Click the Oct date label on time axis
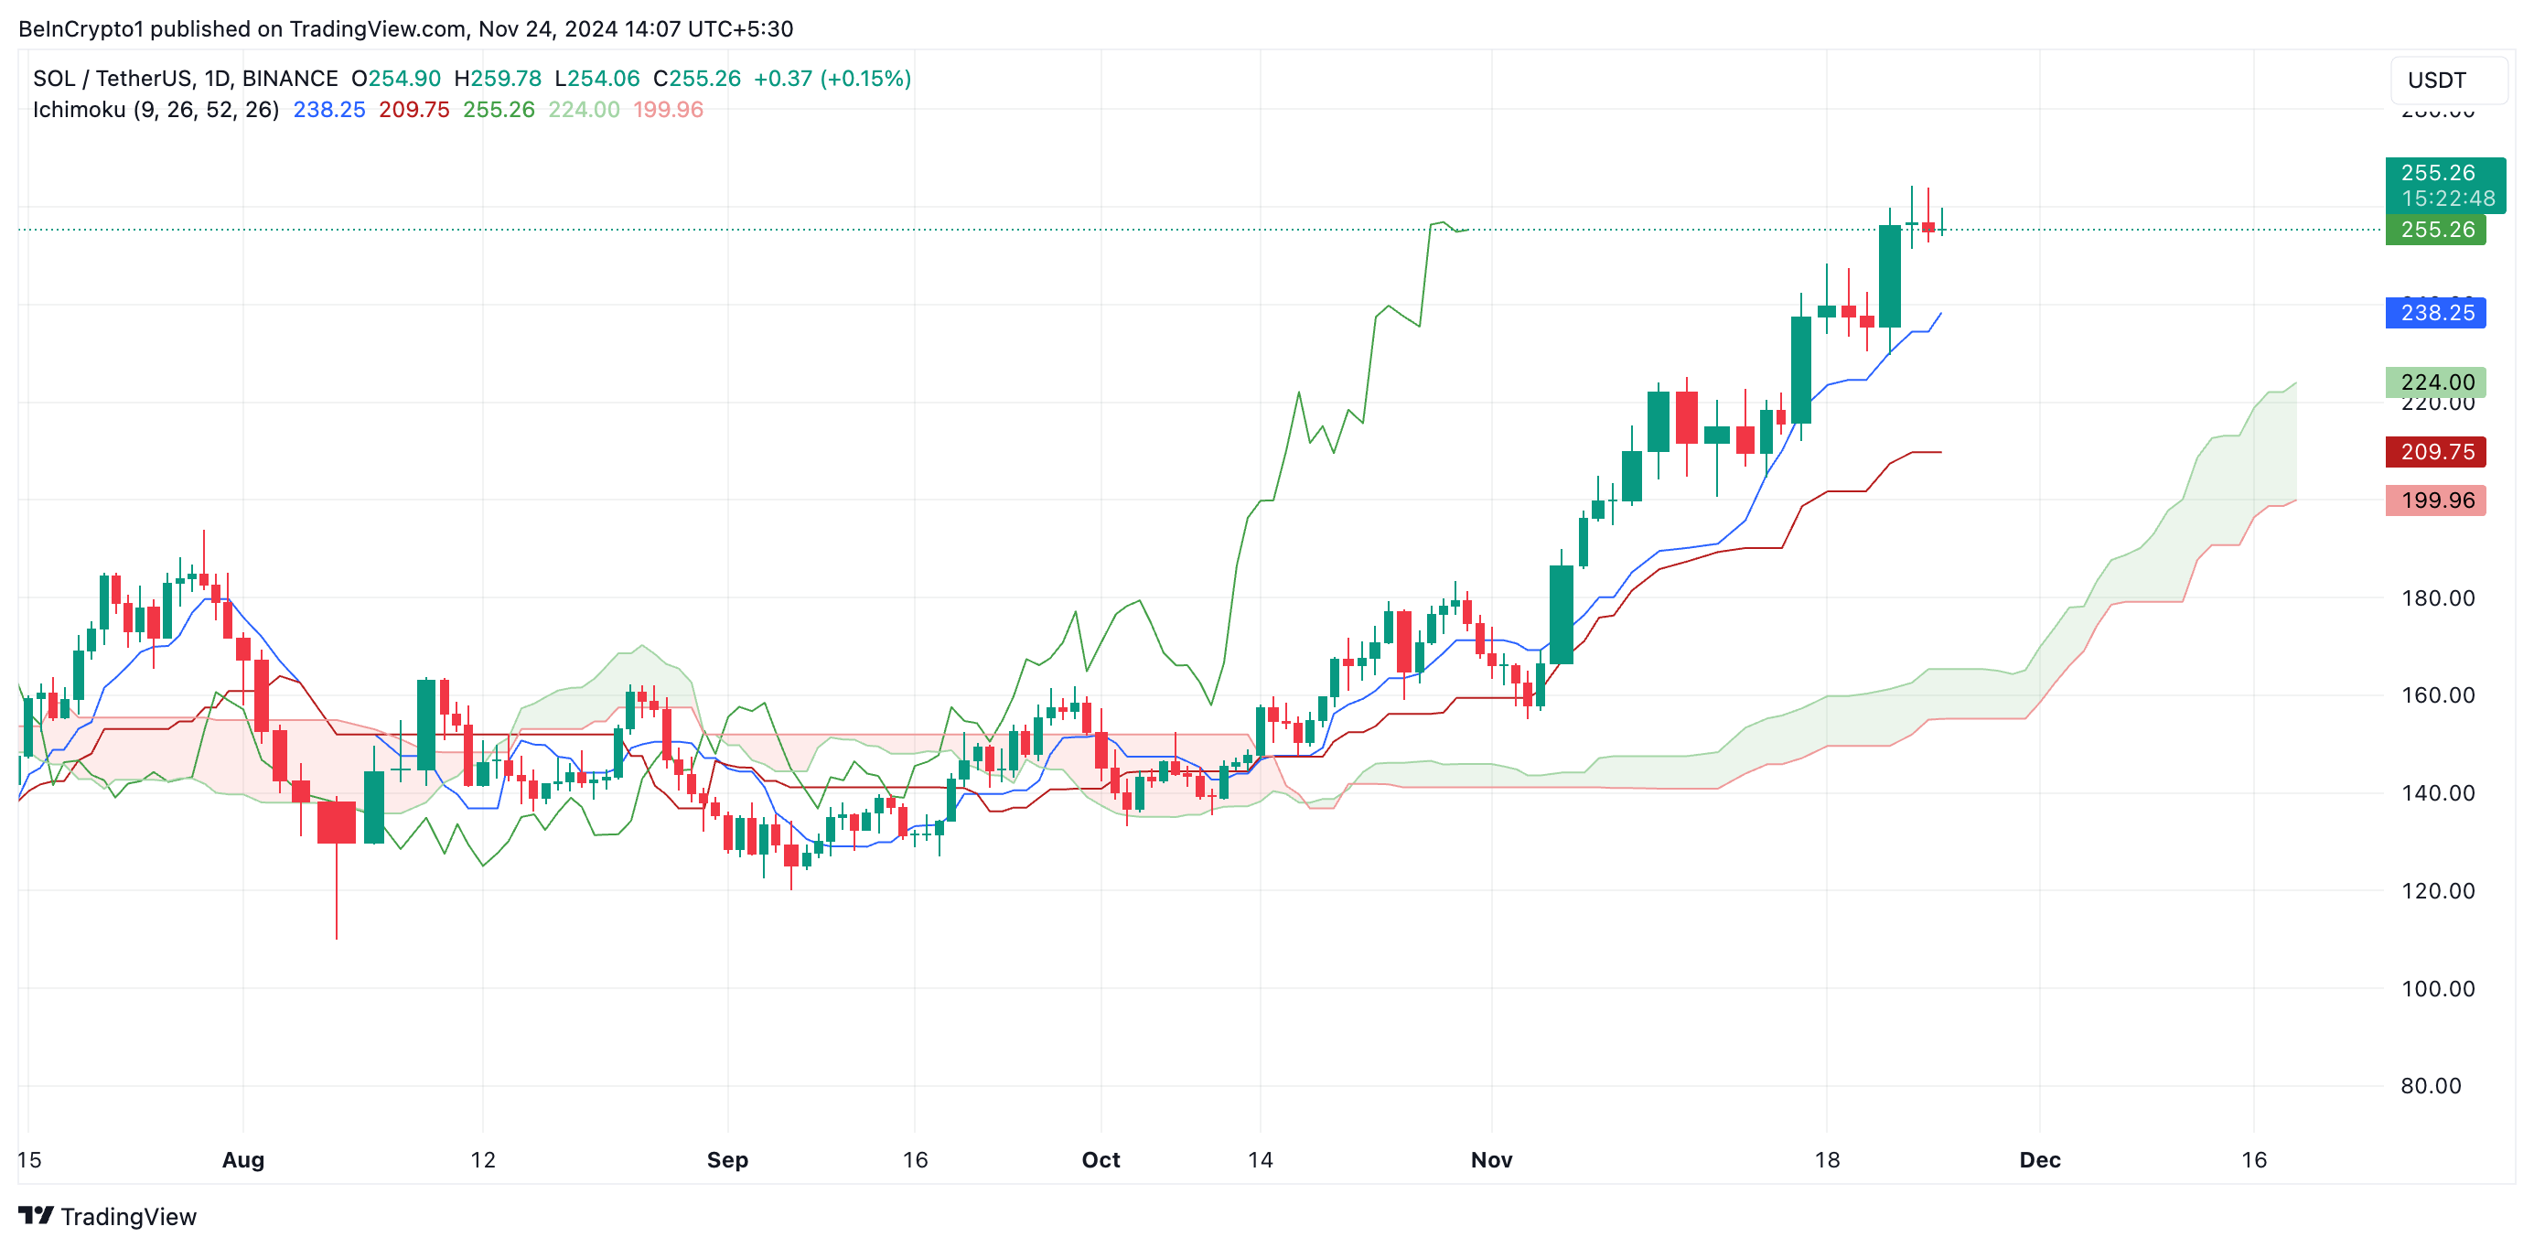2534x1248 pixels. tap(1101, 1159)
